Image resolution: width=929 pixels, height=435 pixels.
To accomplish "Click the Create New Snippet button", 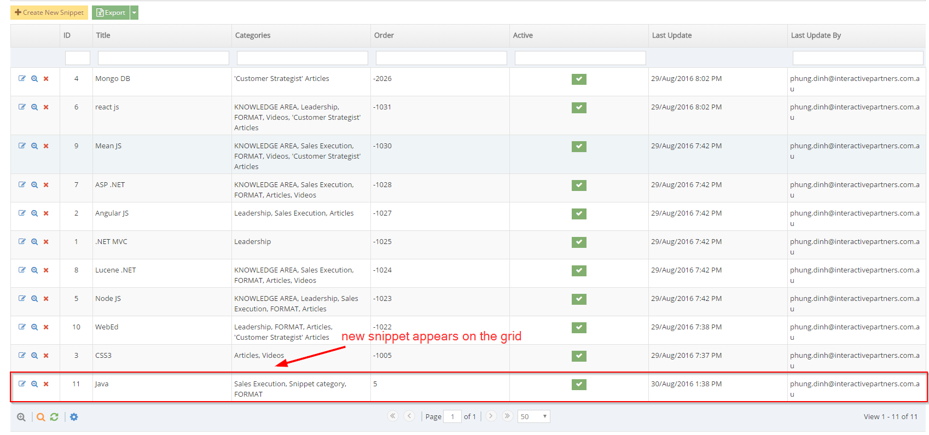I will click(49, 13).
